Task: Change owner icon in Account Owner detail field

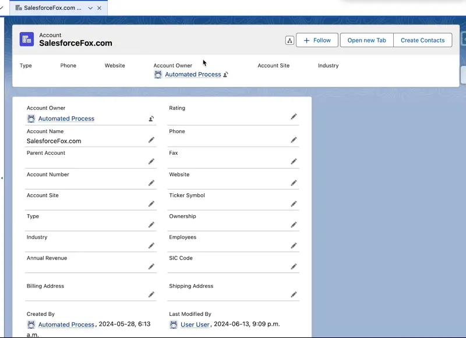Action: pos(151,119)
